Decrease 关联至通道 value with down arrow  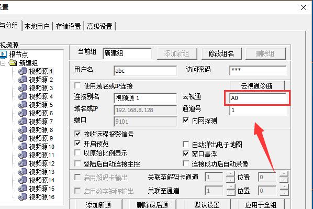[x=231, y=193]
